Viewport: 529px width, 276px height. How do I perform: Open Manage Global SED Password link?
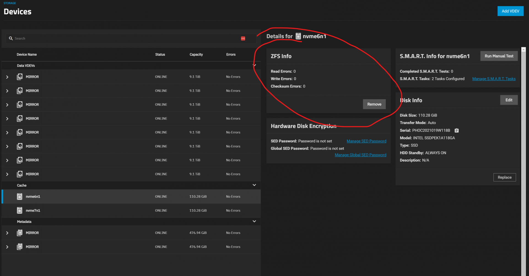coord(360,155)
